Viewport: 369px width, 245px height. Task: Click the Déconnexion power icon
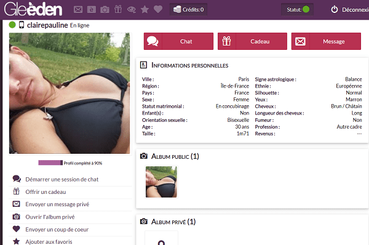(x=335, y=9)
